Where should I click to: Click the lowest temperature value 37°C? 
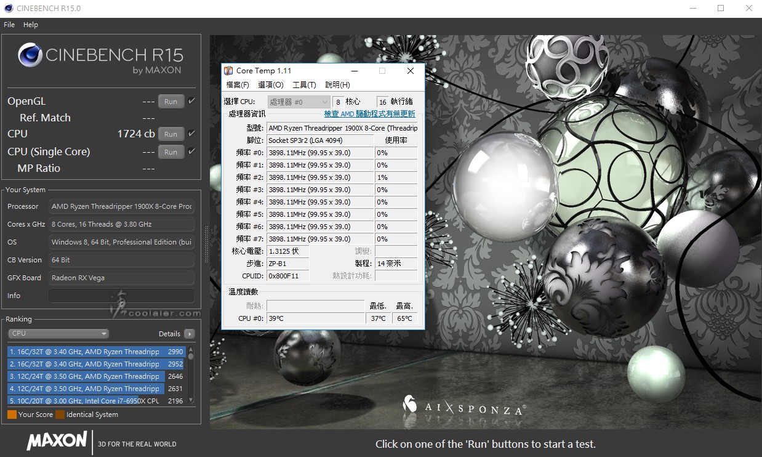[379, 318]
